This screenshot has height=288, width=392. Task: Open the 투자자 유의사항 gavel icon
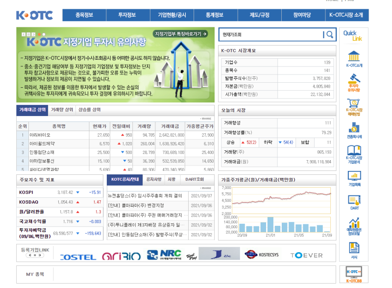pos(354,82)
